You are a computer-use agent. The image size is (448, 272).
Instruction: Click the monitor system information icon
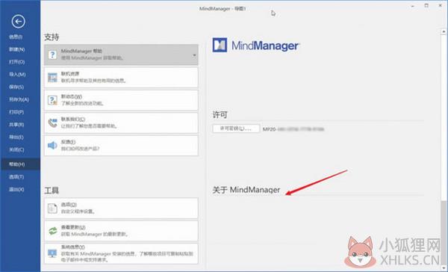coord(52,253)
